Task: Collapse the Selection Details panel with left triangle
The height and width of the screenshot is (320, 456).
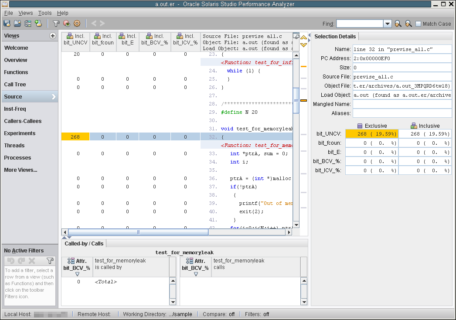Action: [x=309, y=34]
